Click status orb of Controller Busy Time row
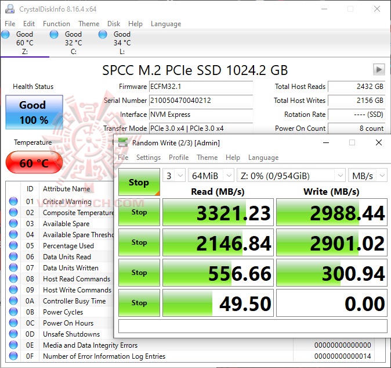 (x=13, y=301)
